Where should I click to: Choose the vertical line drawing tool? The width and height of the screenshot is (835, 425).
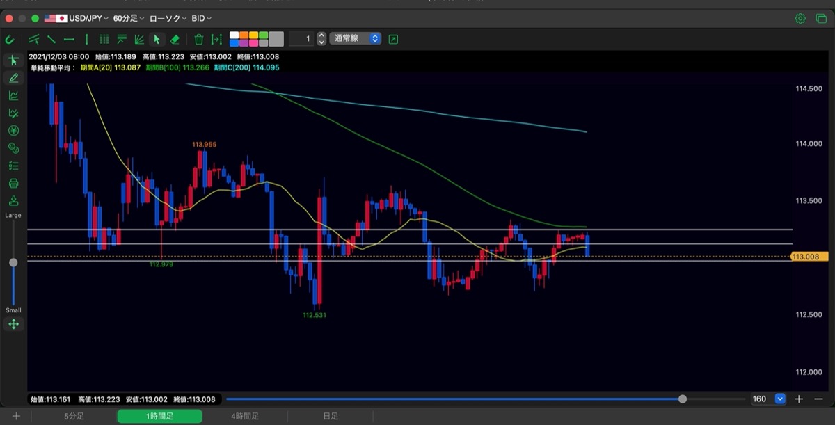86,40
